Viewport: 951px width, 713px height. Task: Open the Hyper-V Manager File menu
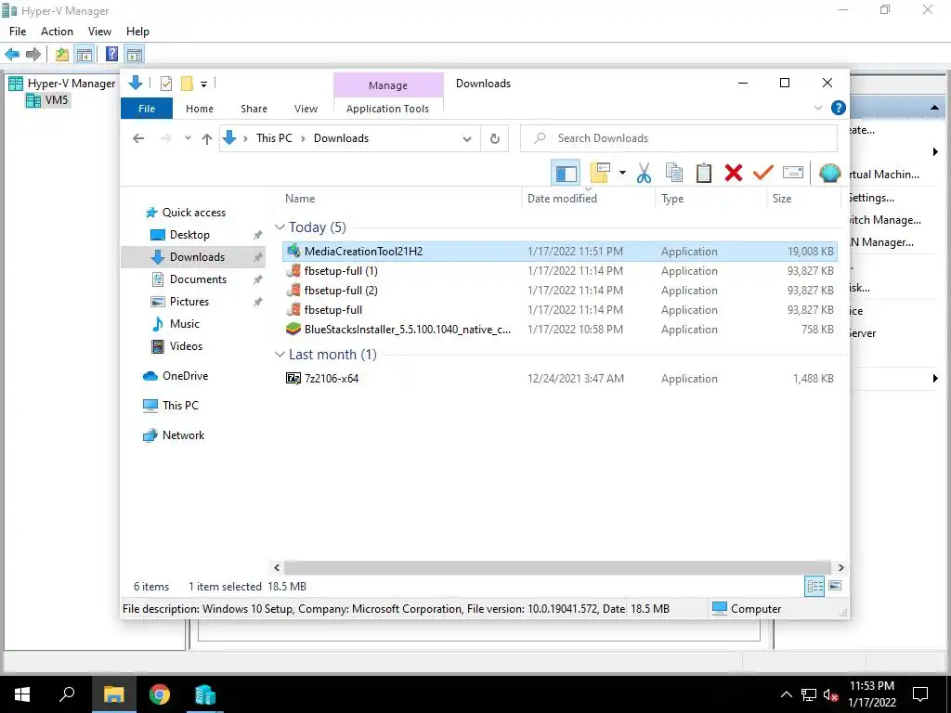(x=18, y=32)
